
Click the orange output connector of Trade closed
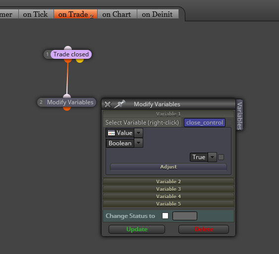68,60
